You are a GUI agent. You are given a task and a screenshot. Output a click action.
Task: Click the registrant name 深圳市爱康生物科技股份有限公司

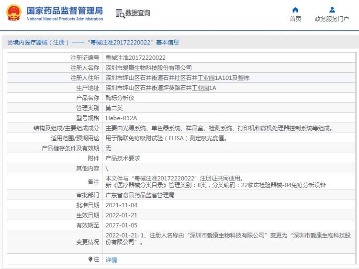pos(148,67)
